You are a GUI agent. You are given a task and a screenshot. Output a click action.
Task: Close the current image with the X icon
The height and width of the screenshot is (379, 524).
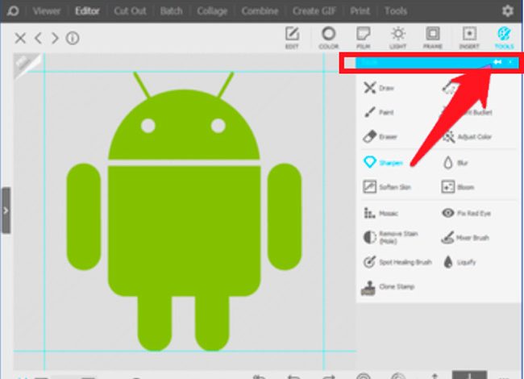(20, 38)
